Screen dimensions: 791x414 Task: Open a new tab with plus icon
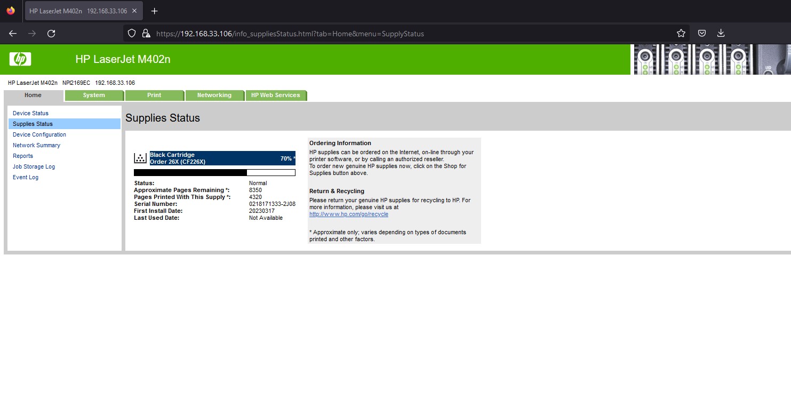154,11
